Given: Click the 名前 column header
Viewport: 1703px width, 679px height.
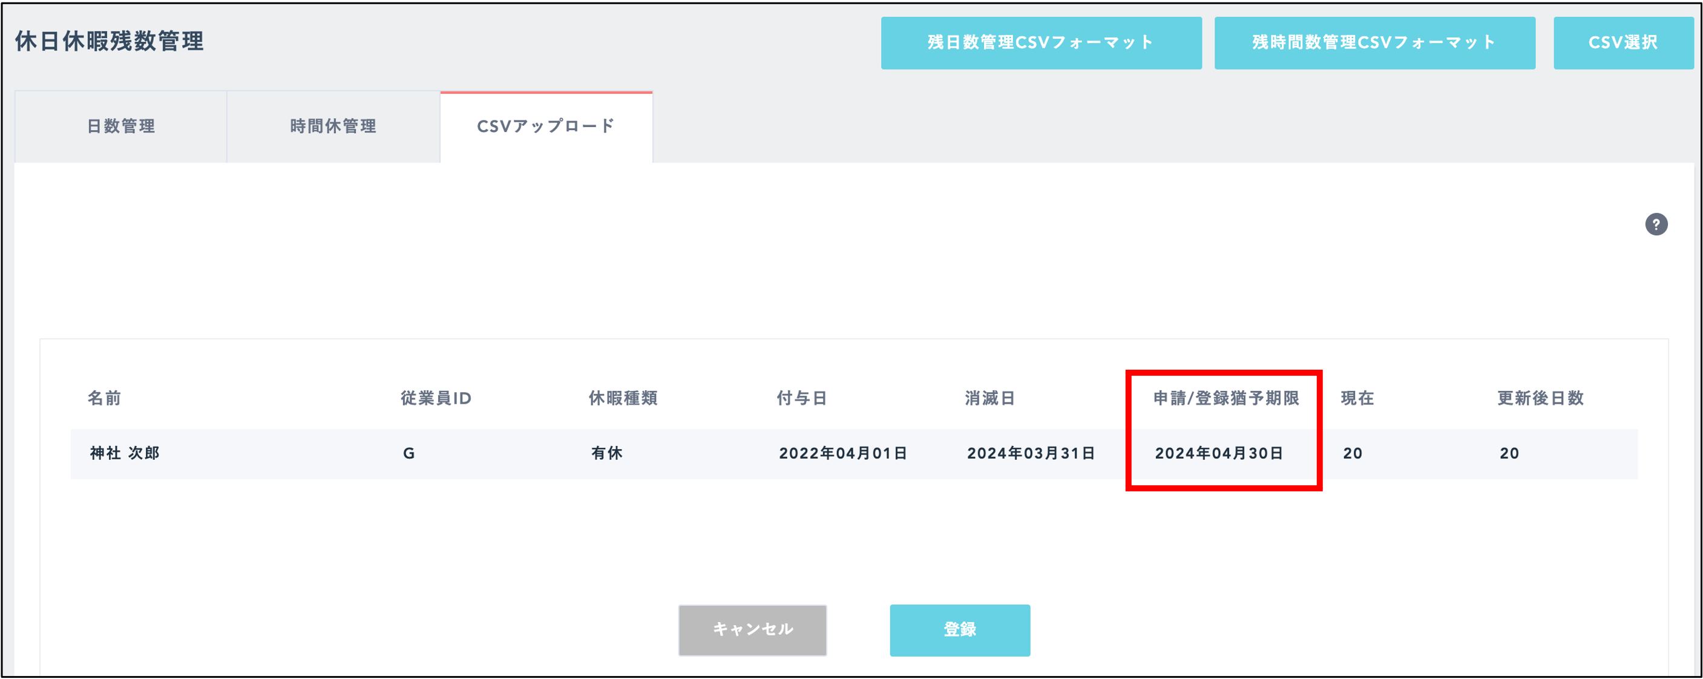Looking at the screenshot, I should [x=105, y=398].
